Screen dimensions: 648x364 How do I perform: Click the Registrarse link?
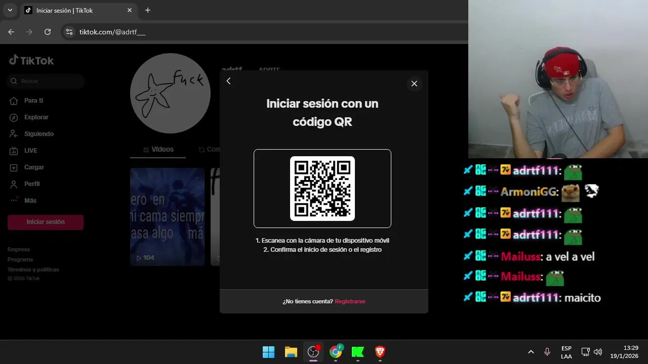click(350, 301)
